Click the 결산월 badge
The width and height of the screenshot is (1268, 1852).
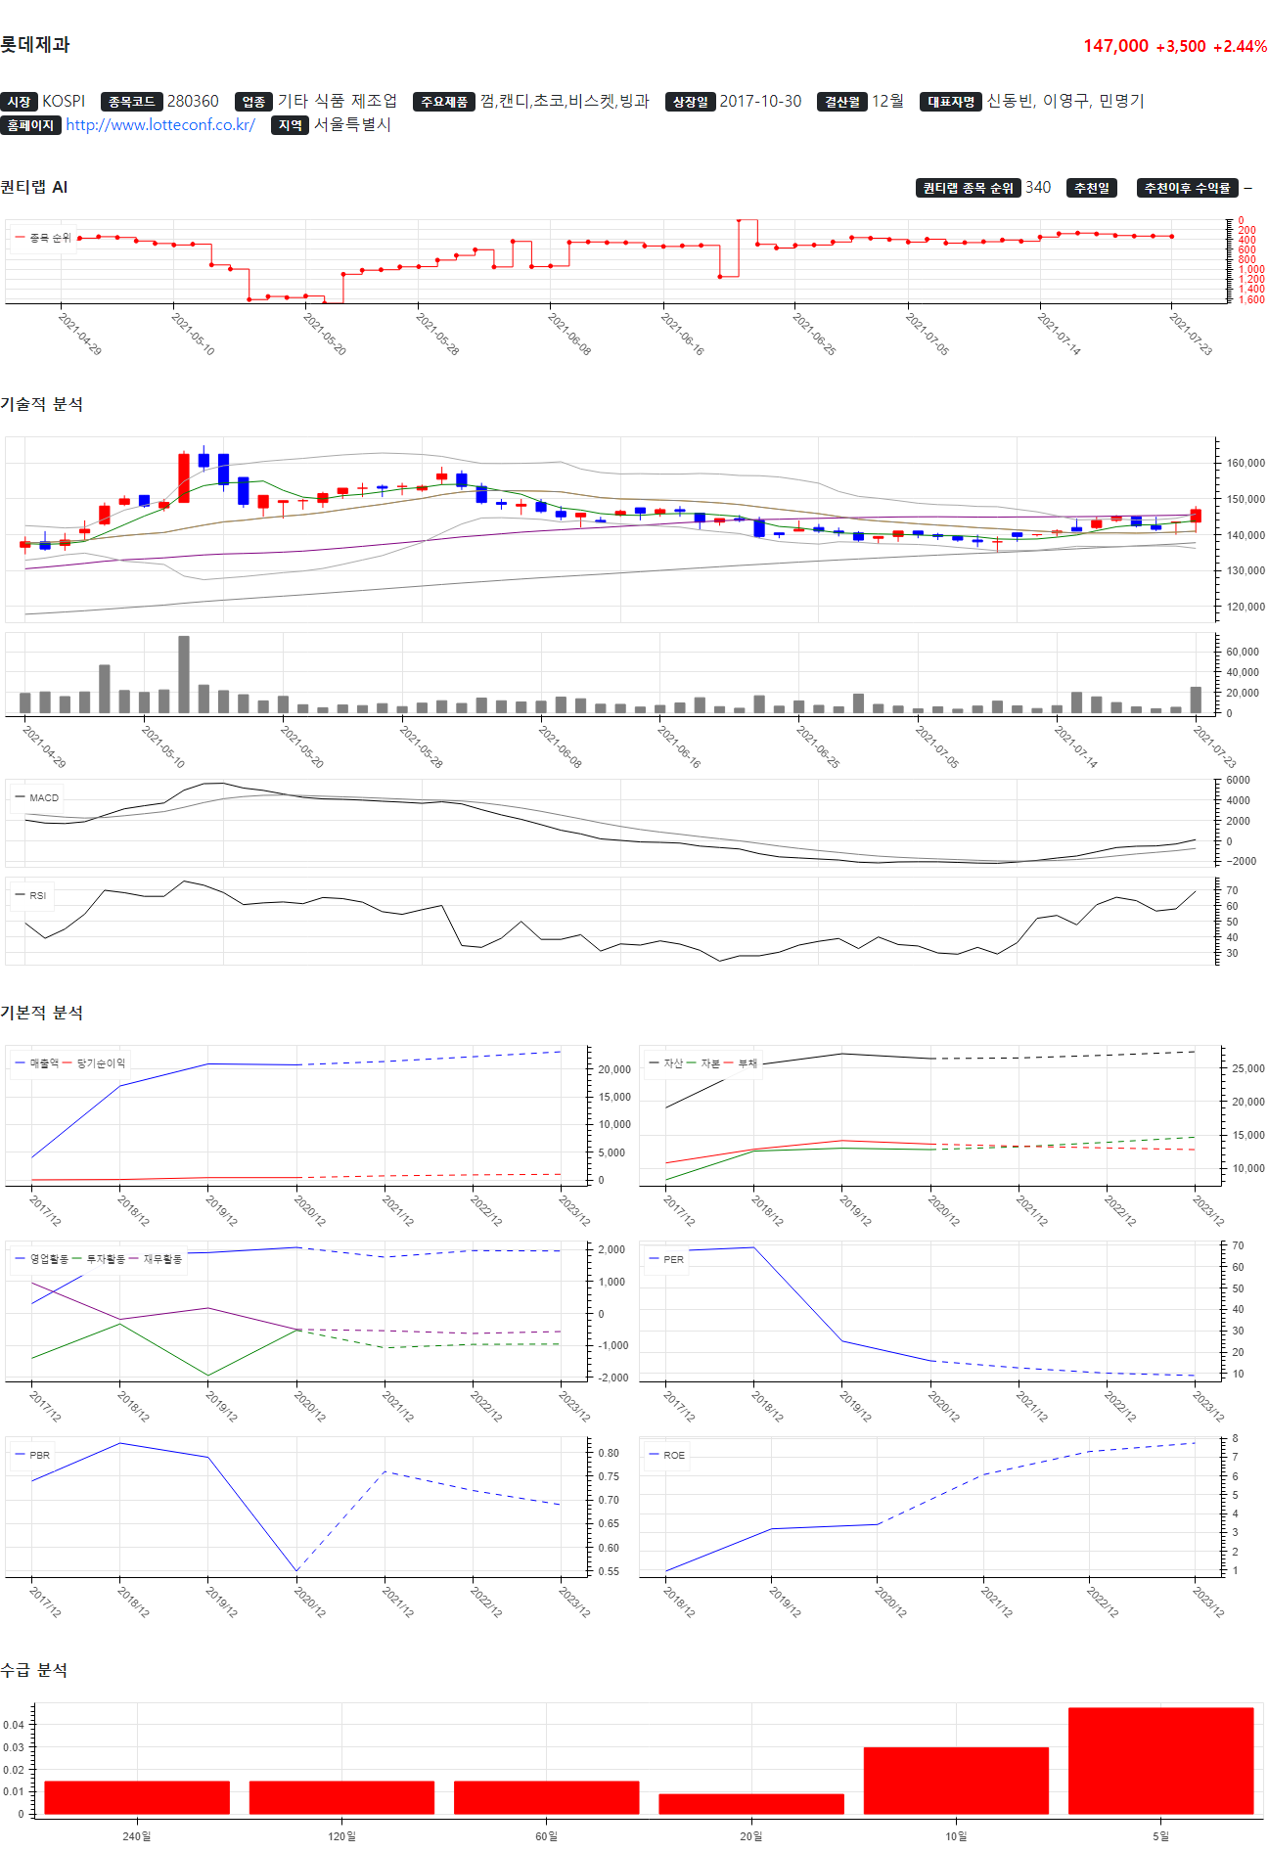point(842,102)
